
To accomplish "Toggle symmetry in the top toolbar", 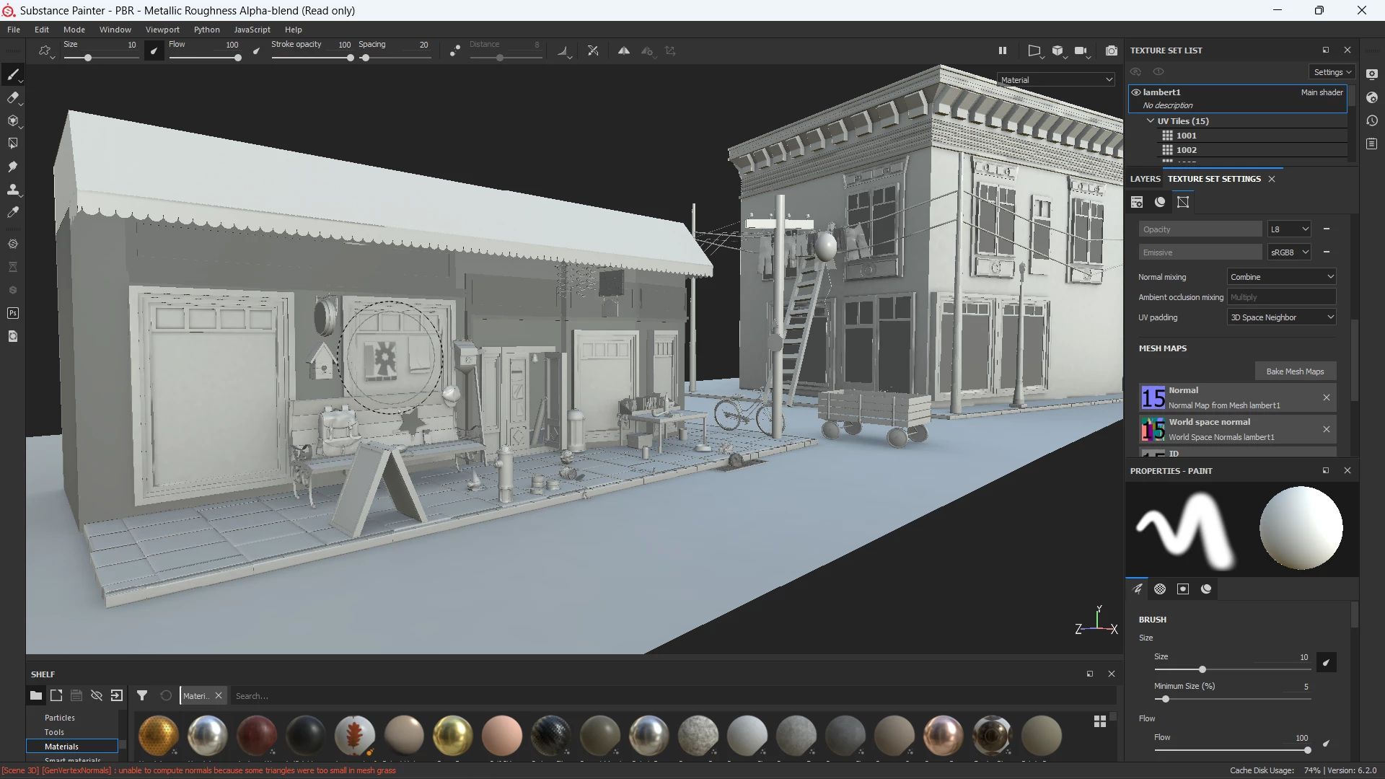I will pyautogui.click(x=624, y=51).
